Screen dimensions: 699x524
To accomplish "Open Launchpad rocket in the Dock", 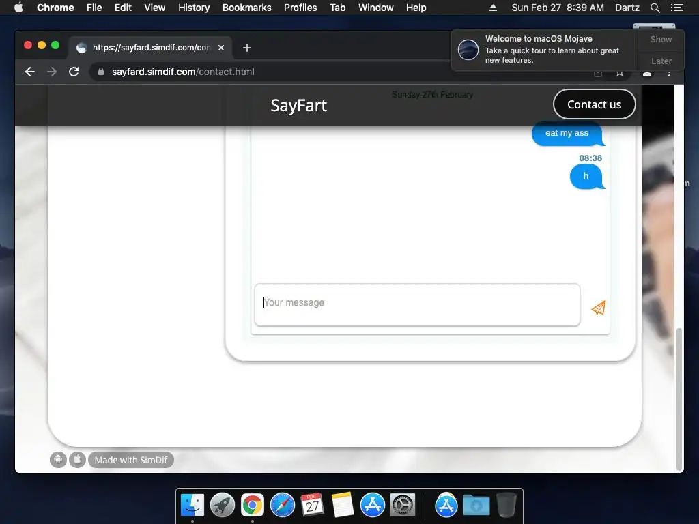I will point(223,505).
